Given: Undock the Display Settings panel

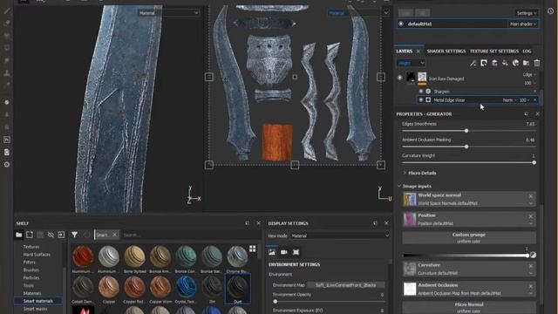Looking at the screenshot, I should [x=375, y=223].
